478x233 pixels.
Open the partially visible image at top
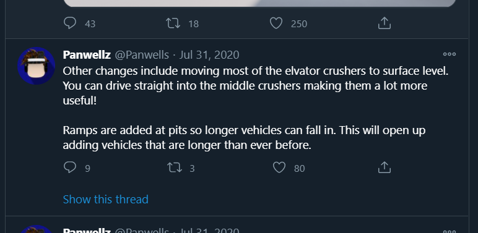(x=259, y=3)
